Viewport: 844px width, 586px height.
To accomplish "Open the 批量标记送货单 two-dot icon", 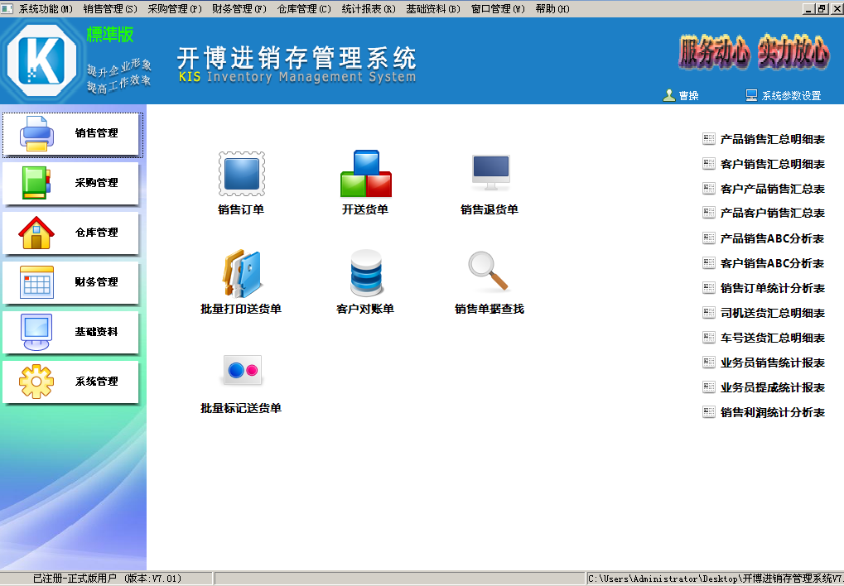I will click(x=242, y=370).
